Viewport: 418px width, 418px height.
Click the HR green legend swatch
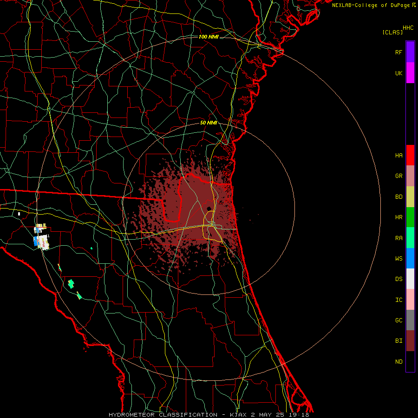(x=410, y=217)
